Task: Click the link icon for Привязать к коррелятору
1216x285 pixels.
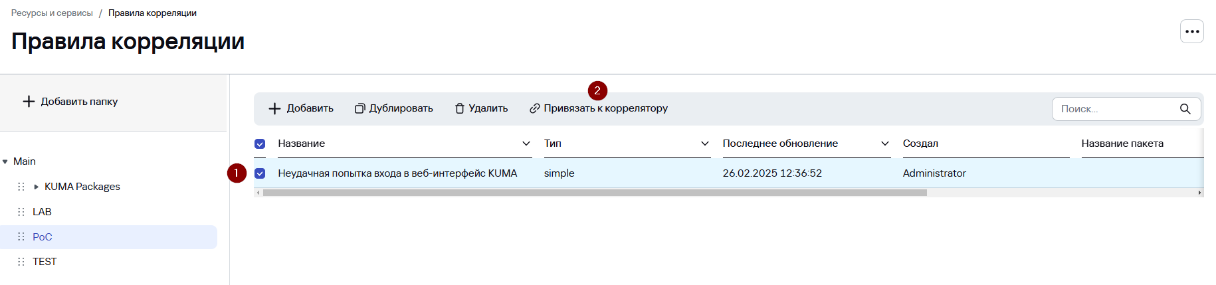Action: pos(534,108)
